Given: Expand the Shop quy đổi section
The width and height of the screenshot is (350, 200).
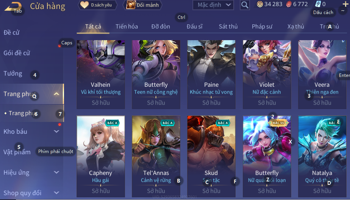Looking at the screenshot, I should tap(56, 193).
